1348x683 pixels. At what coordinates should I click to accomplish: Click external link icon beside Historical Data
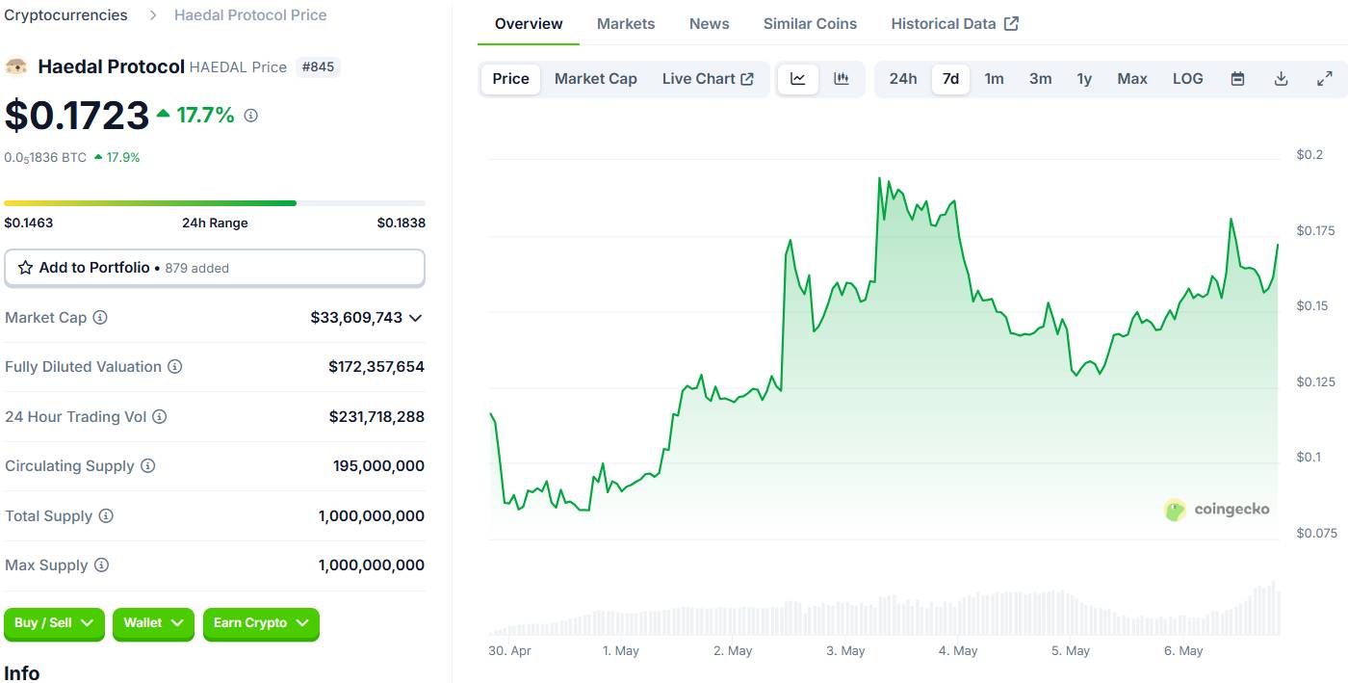[1011, 24]
